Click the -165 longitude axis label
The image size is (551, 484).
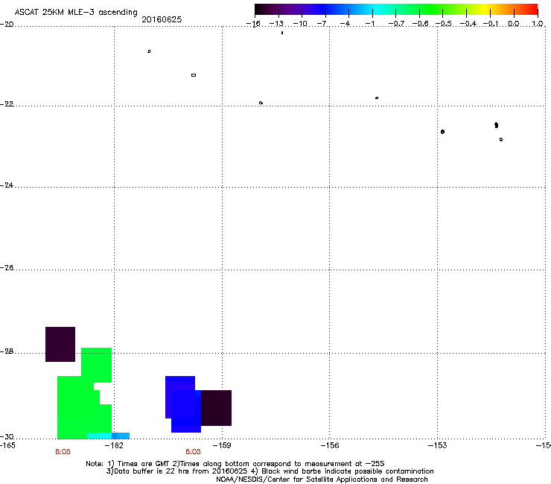[7, 445]
